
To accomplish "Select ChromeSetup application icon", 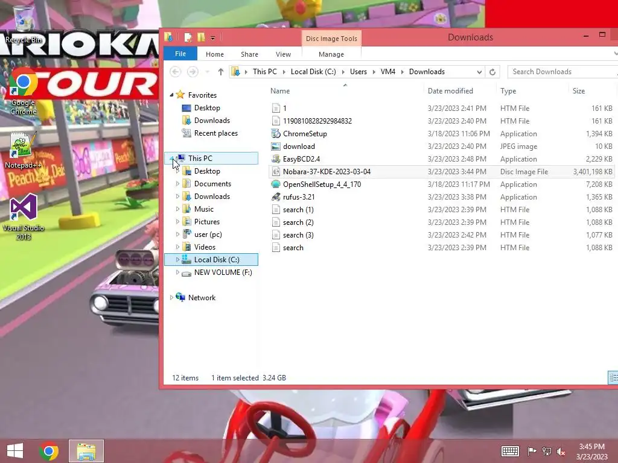I will pos(276,133).
